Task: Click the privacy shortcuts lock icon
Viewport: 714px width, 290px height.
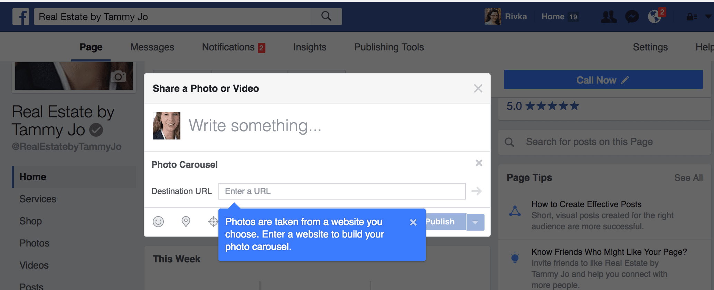Action: click(691, 17)
